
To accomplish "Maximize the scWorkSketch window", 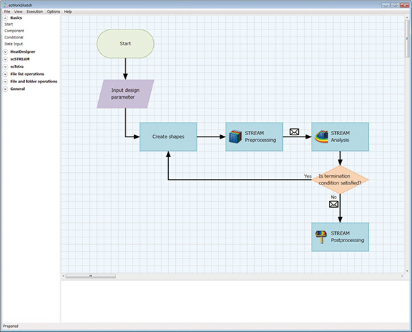I will 395,5.
